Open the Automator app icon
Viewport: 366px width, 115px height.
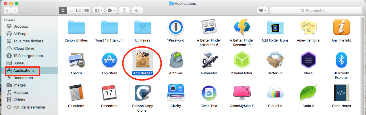pos(209,60)
